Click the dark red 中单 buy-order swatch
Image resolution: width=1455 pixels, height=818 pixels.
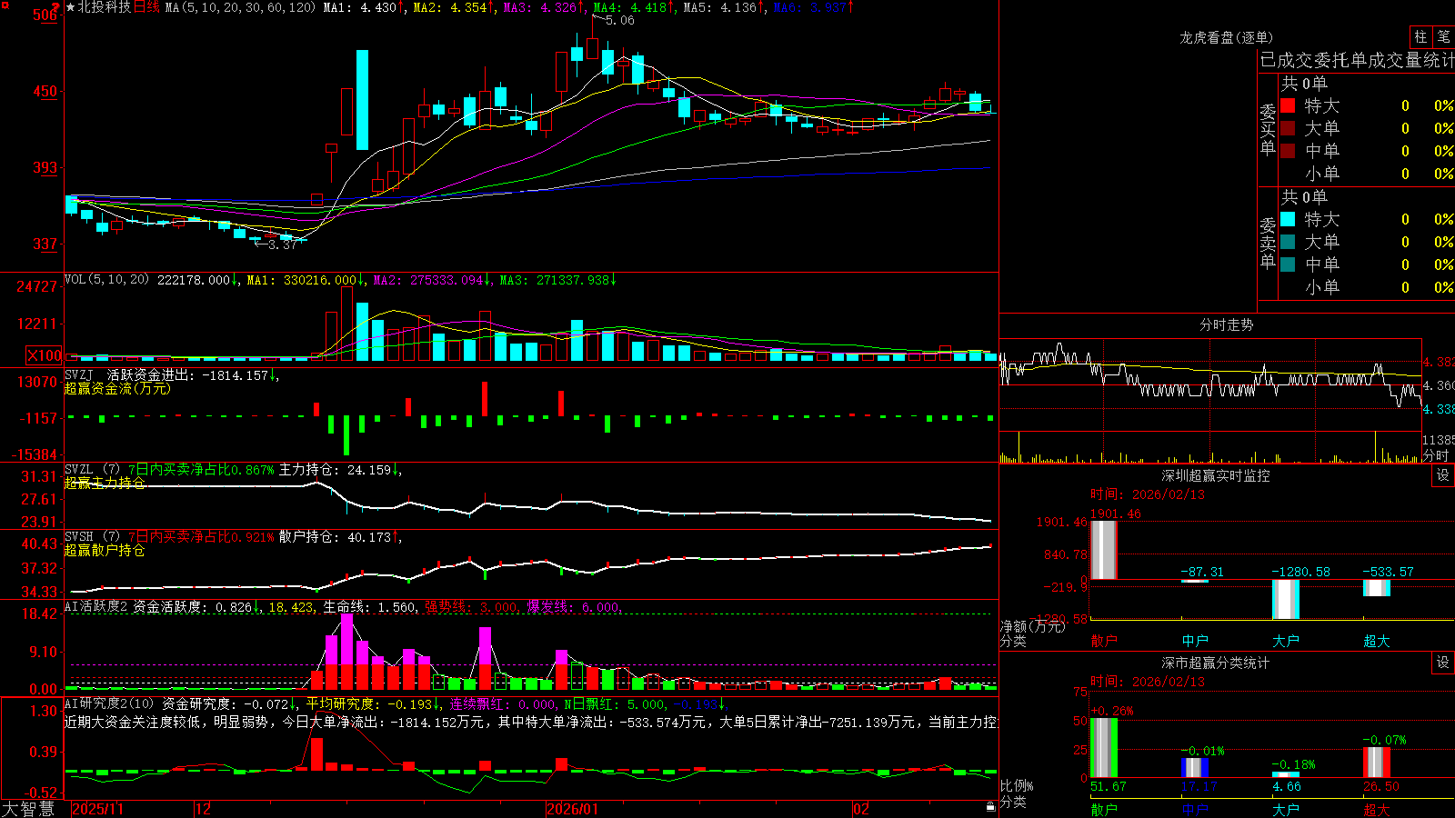coord(1288,151)
